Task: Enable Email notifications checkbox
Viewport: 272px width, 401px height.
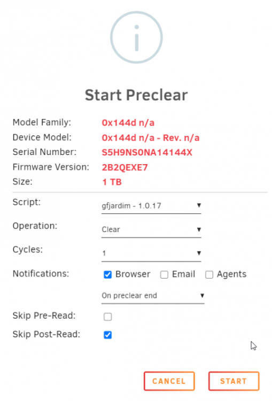Action: [164, 275]
